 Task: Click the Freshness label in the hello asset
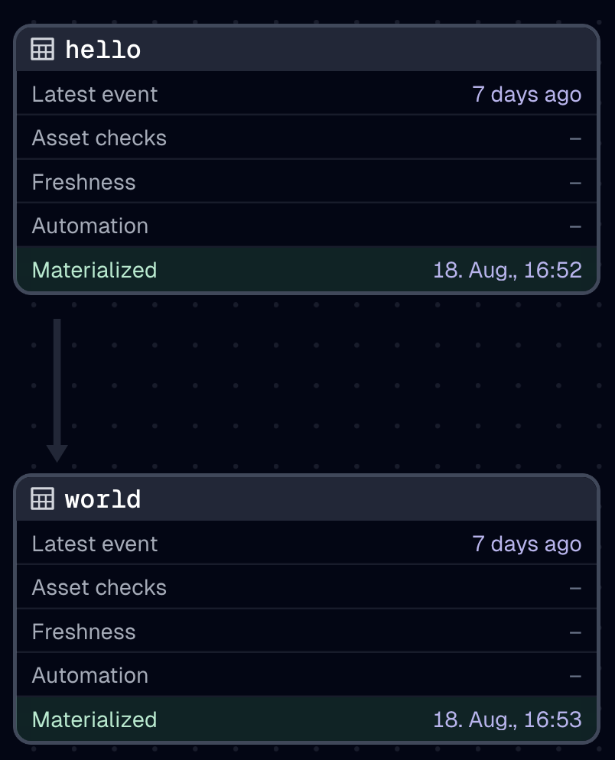click(84, 183)
